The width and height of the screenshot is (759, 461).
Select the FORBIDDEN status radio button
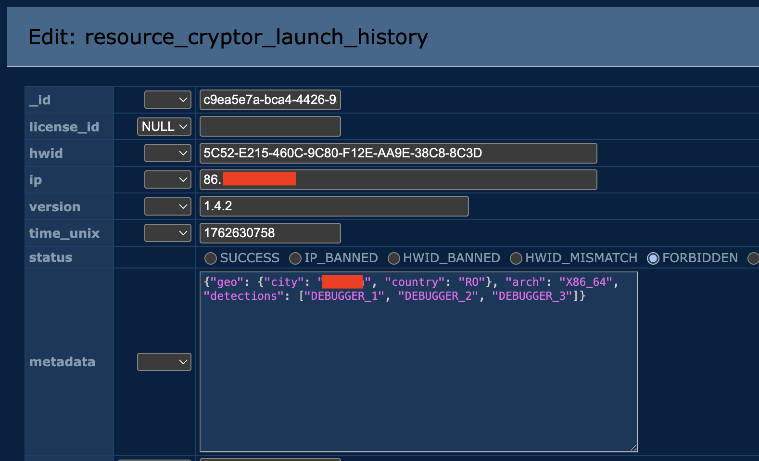pyautogui.click(x=653, y=258)
